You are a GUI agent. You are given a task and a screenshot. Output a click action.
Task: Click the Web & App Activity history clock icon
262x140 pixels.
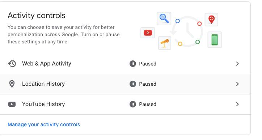[x=12, y=64]
